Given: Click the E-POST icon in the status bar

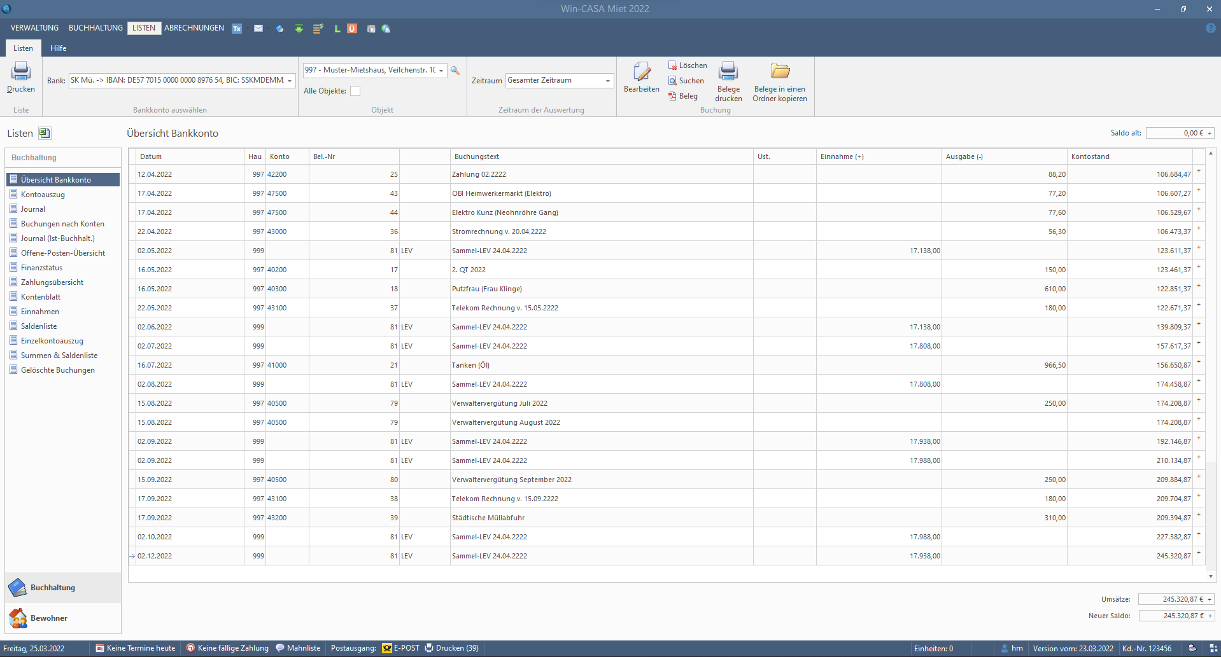Looking at the screenshot, I should pyautogui.click(x=387, y=648).
